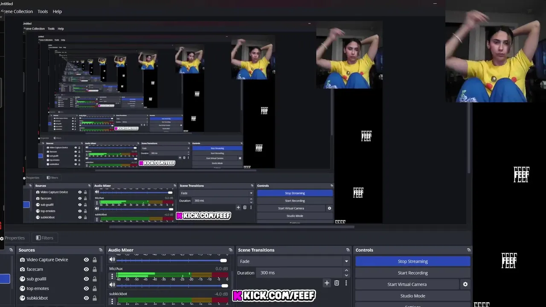Select the sub goallll source row

pos(58,279)
